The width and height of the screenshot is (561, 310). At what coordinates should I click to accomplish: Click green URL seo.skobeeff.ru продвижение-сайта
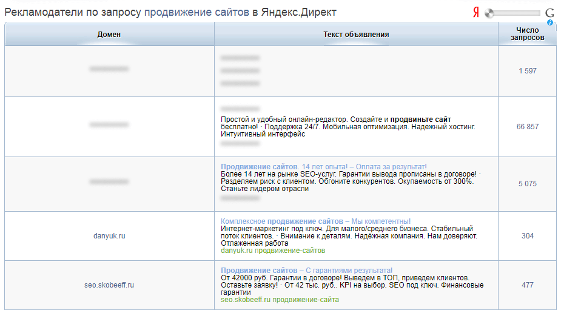click(x=280, y=299)
